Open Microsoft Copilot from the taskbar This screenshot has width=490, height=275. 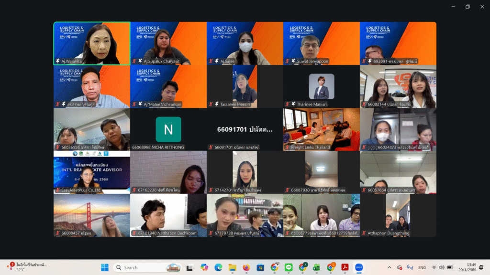pyautogui.click(x=204, y=267)
